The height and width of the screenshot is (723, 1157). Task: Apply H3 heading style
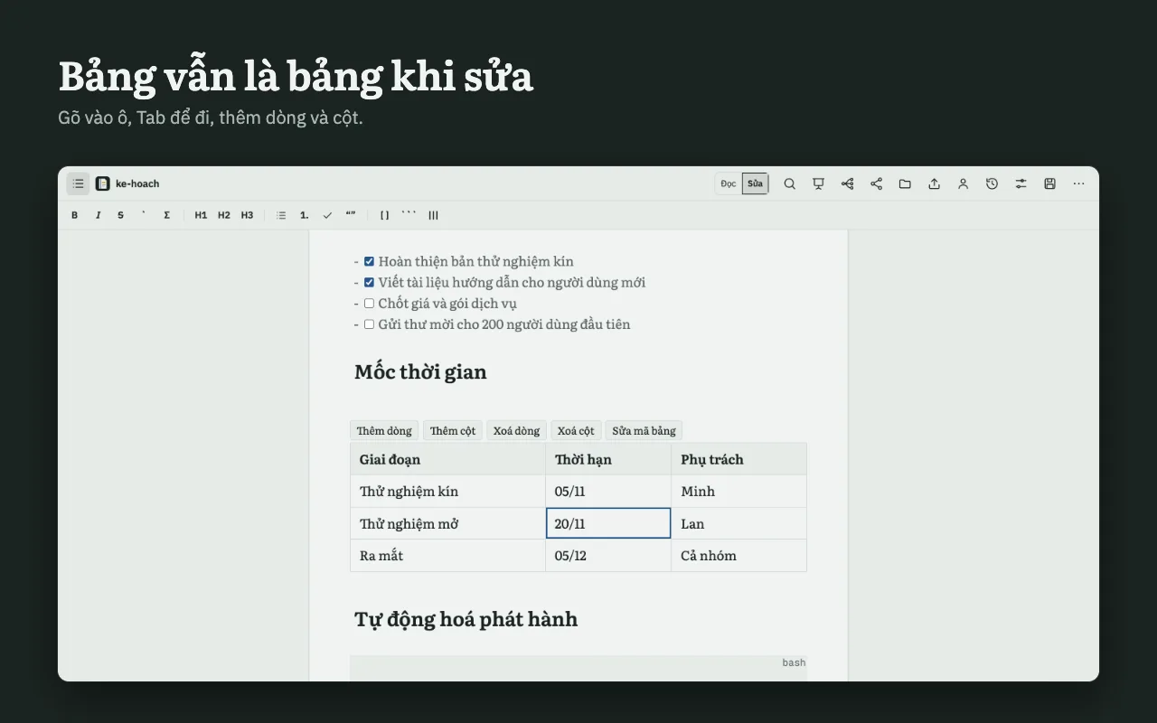pyautogui.click(x=247, y=215)
